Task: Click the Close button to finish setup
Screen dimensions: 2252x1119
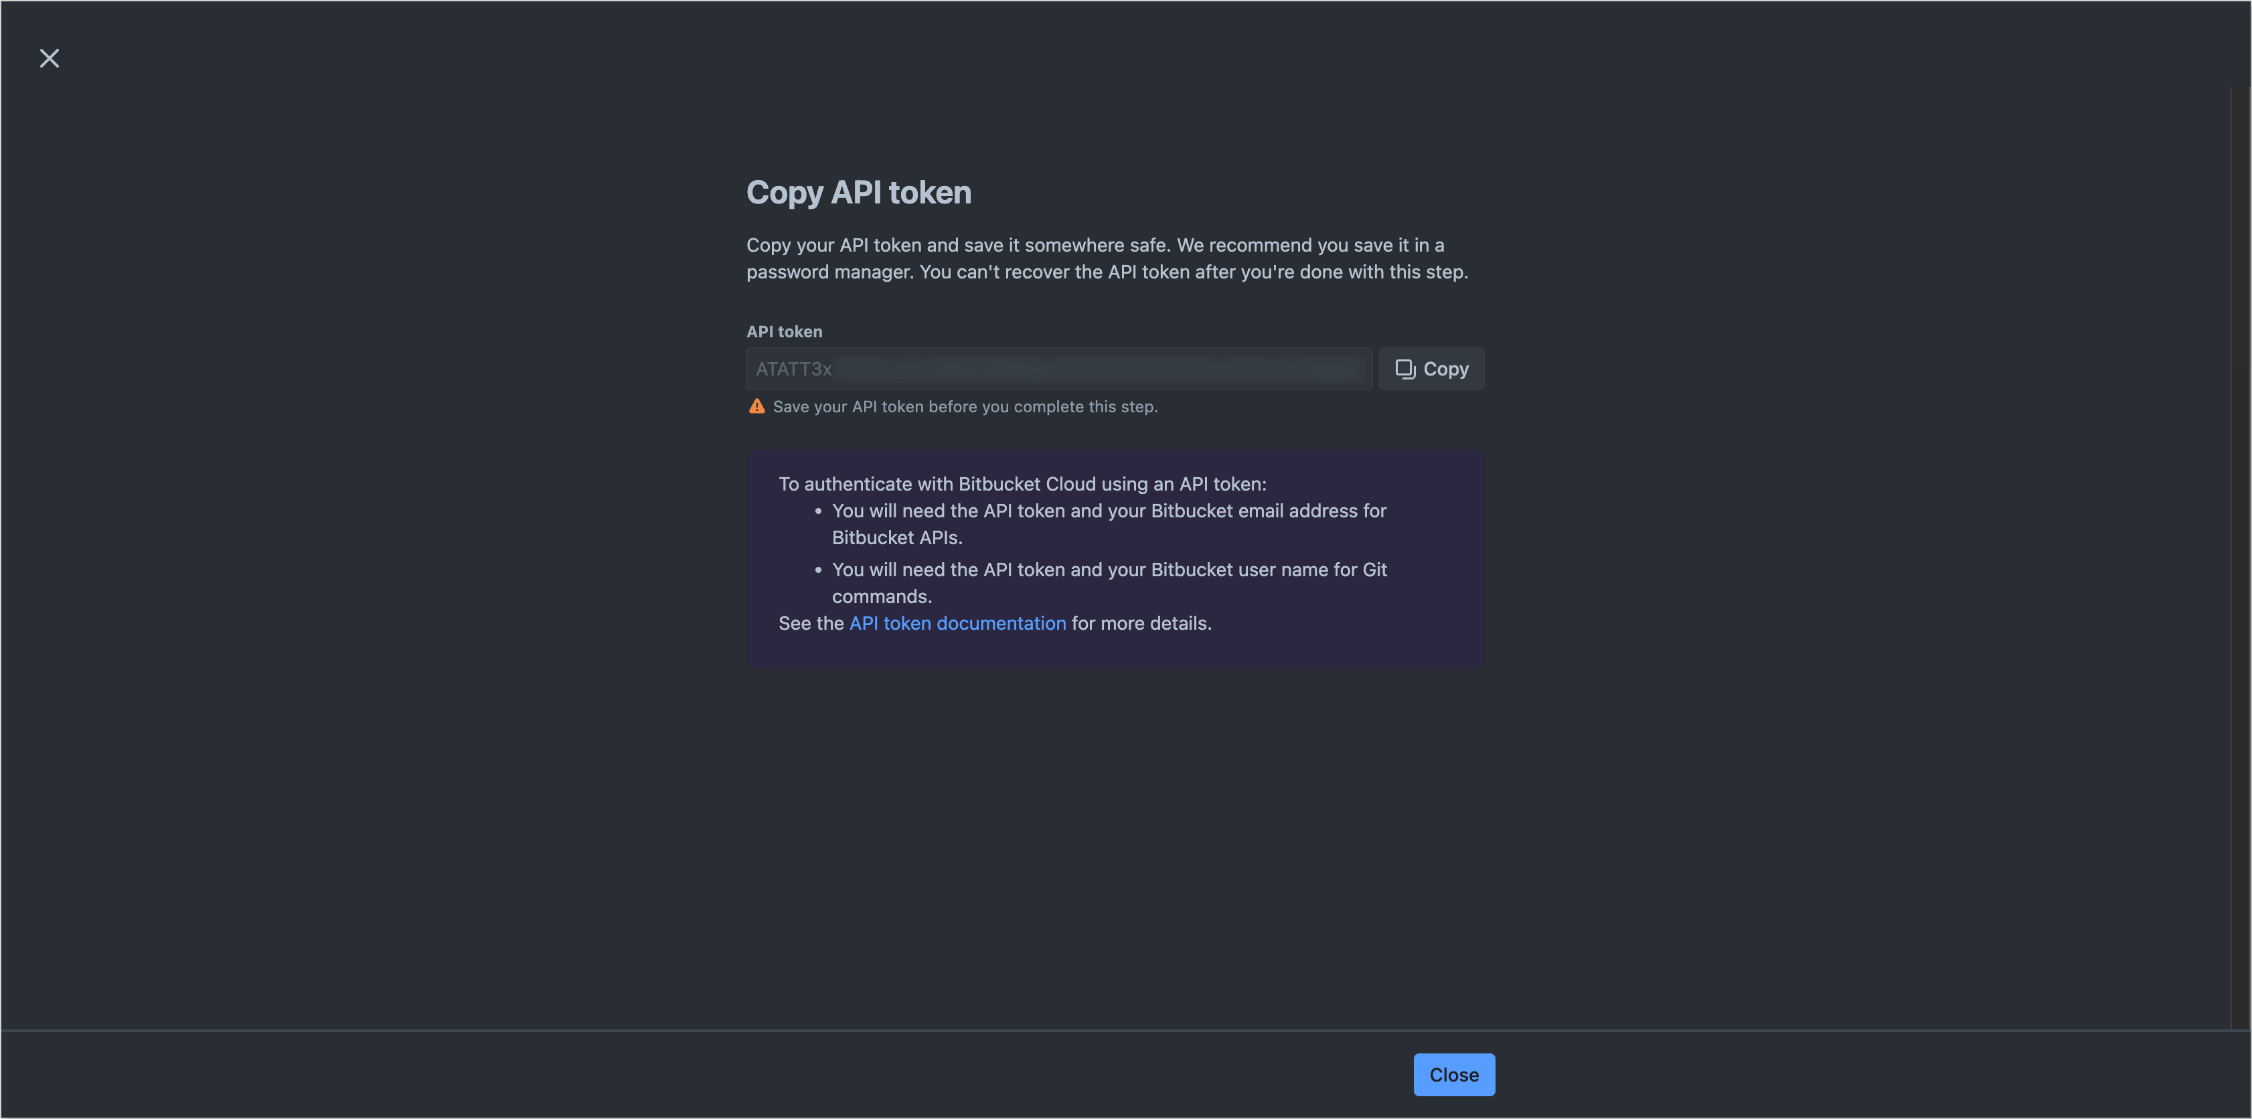Action: pos(1454,1074)
